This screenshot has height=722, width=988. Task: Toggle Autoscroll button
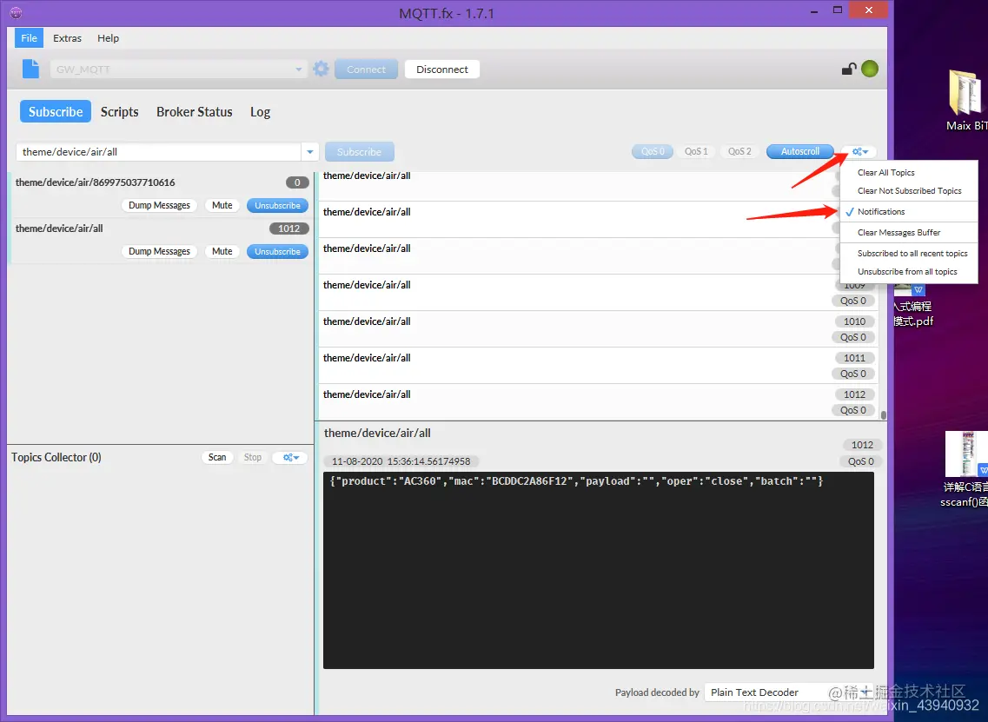point(799,151)
